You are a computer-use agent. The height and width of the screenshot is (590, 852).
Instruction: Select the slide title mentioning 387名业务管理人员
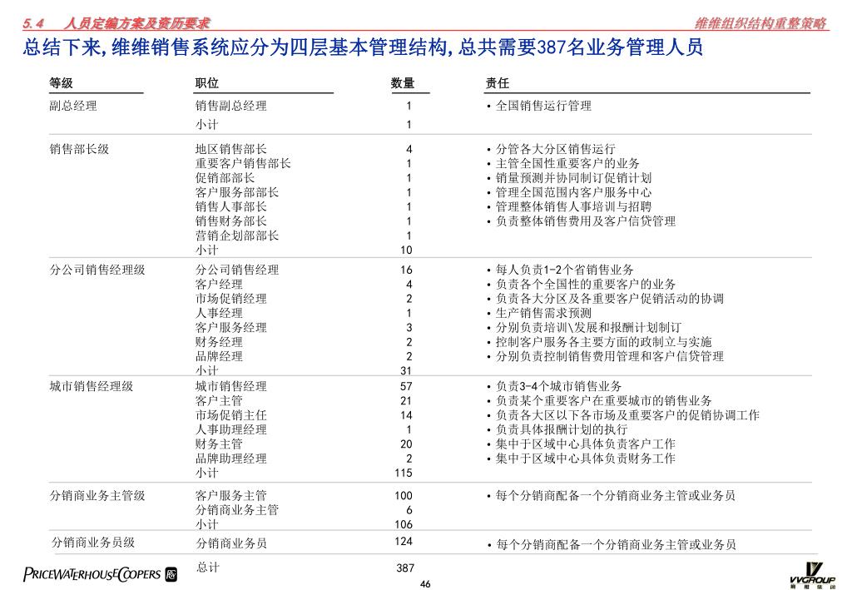click(363, 47)
